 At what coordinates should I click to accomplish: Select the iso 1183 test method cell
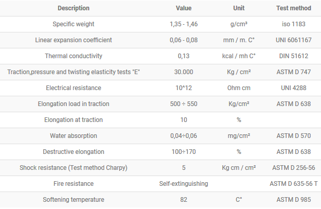(294, 24)
